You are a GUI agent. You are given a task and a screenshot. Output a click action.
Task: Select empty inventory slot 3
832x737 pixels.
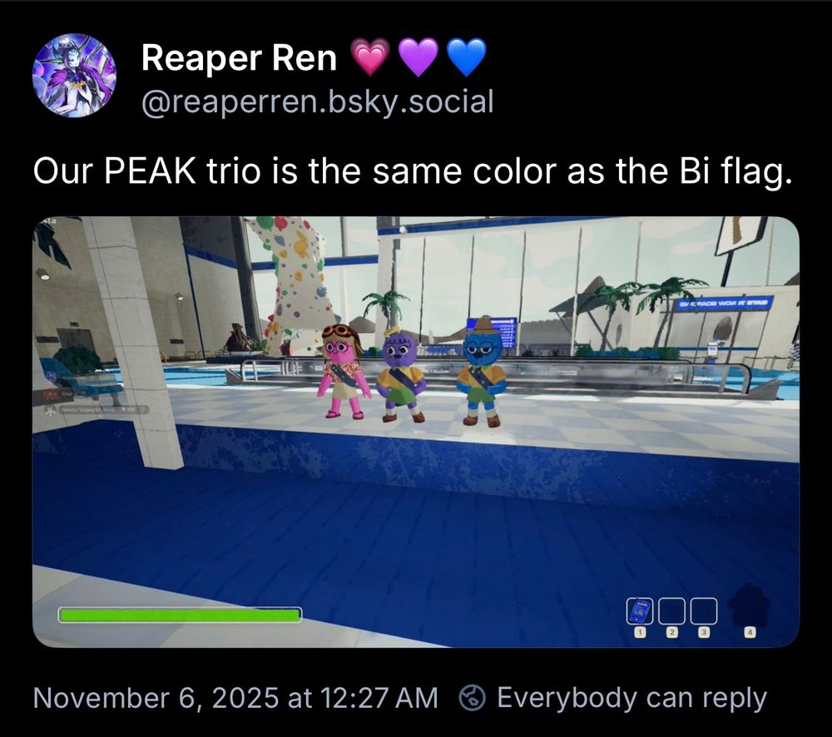click(704, 611)
